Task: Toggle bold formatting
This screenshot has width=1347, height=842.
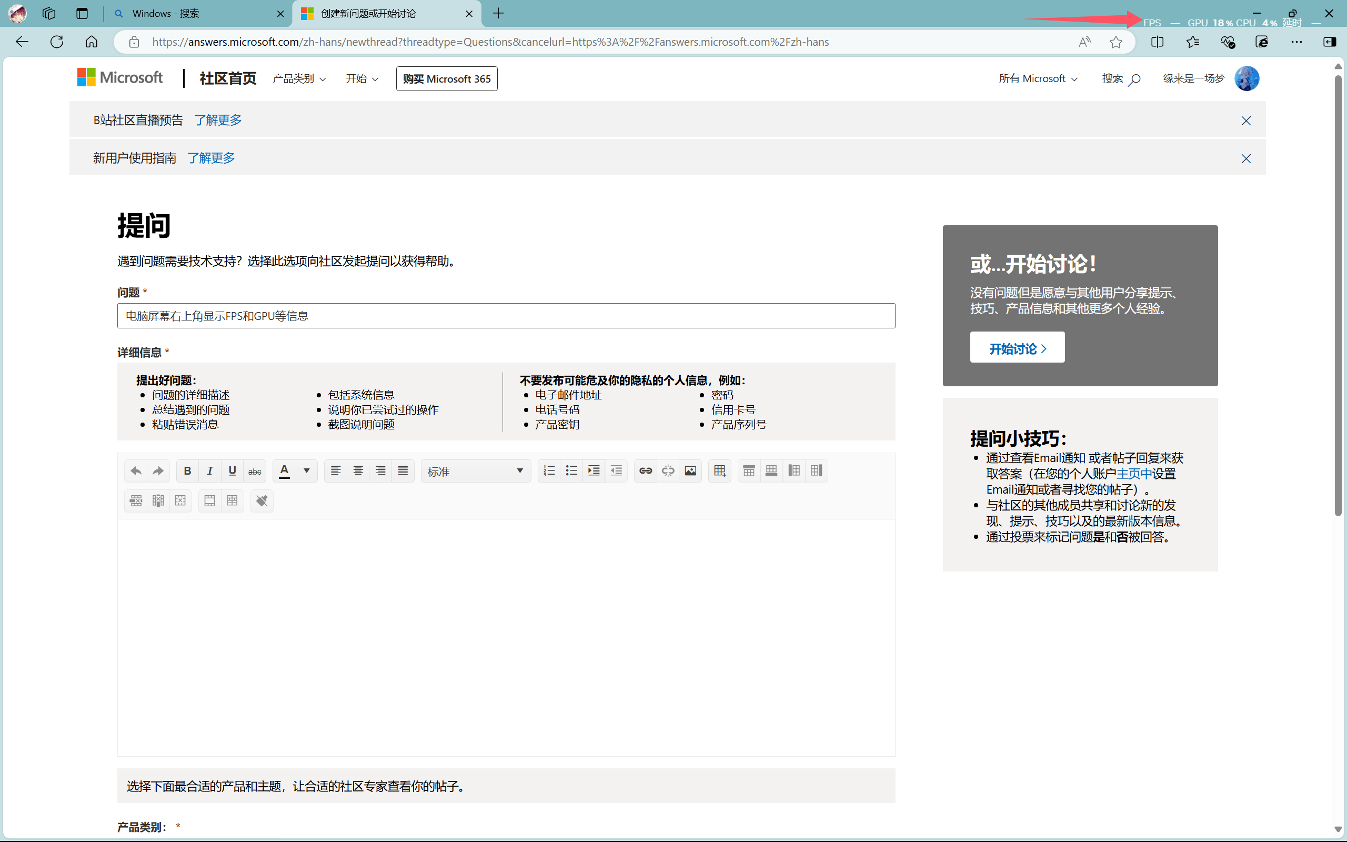Action: pyautogui.click(x=187, y=470)
